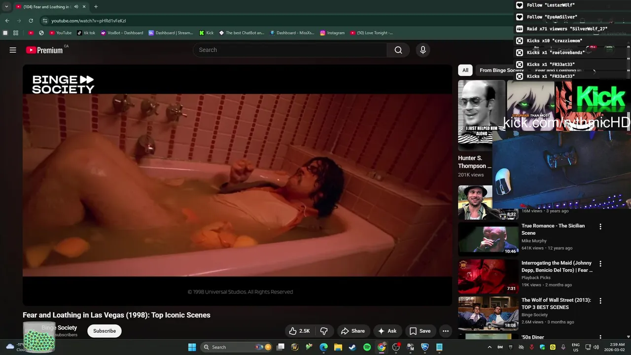Open Interrogating the Maid video thumbnail

click(x=488, y=276)
